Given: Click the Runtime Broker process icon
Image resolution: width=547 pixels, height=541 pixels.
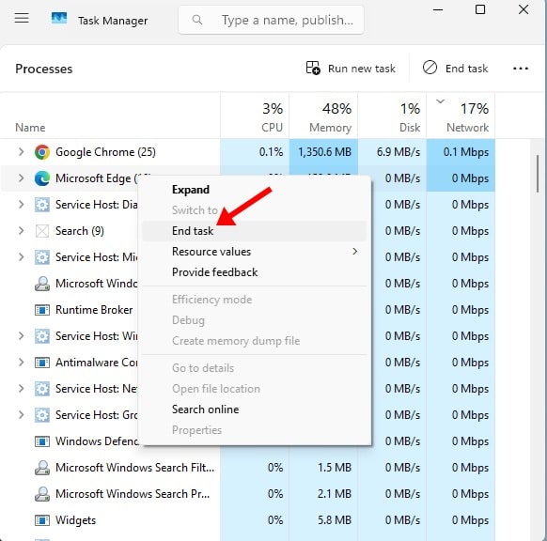Looking at the screenshot, I should tap(42, 310).
